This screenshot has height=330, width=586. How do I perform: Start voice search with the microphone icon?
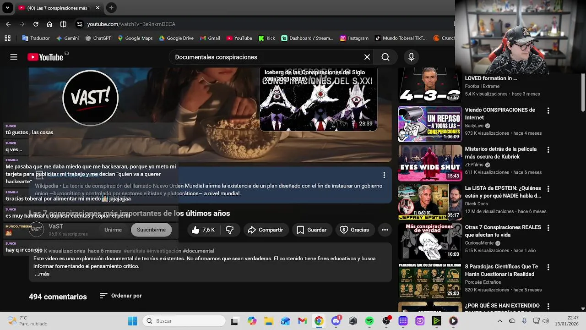point(411,57)
